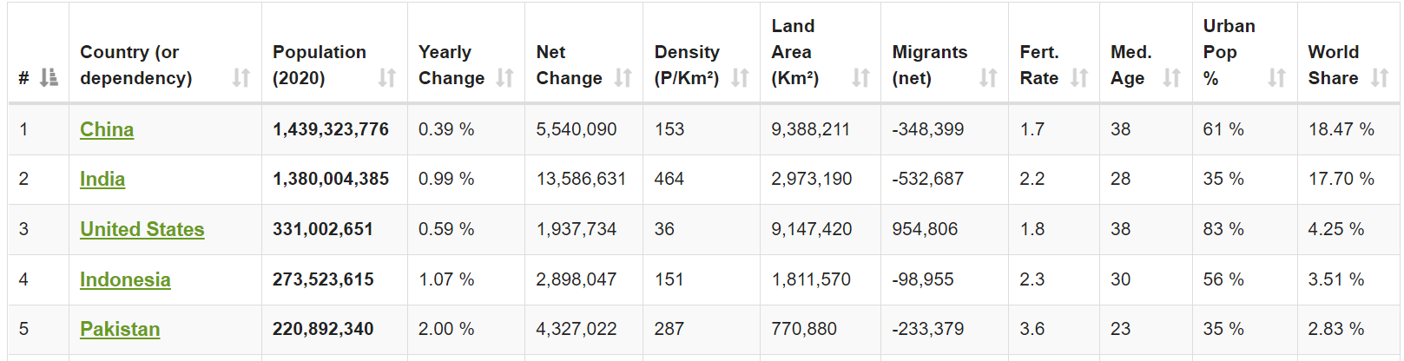Sort by Density (P/Km²) arrows

740,78
